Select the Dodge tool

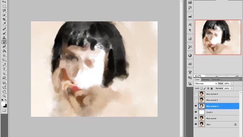4,59
